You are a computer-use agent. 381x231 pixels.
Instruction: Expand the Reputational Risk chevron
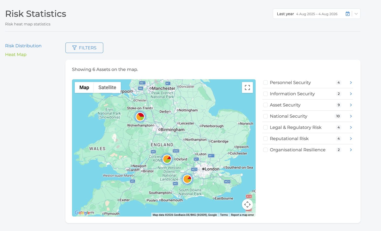(351, 139)
